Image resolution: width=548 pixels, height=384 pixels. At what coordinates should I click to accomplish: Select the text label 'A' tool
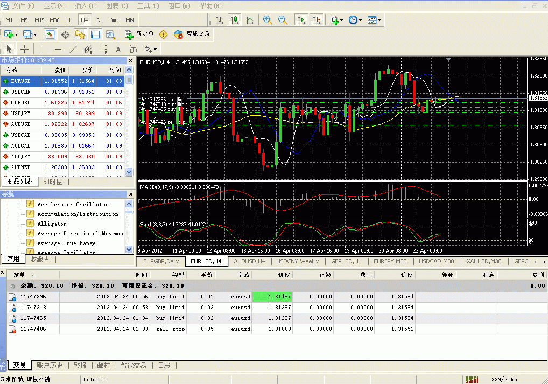(118, 49)
